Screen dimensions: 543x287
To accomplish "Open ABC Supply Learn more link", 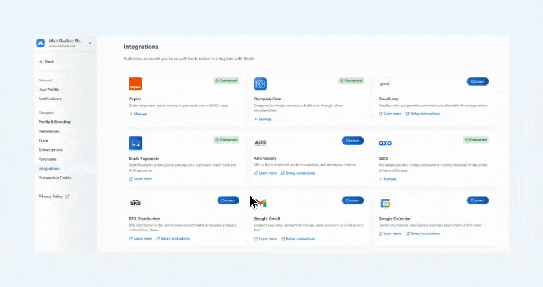I will point(266,173).
